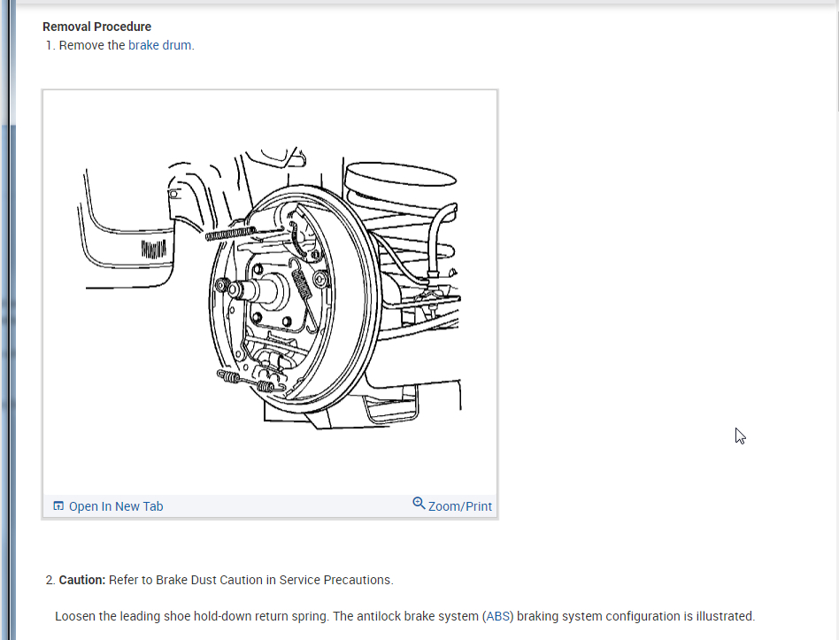
Task: Click the magnifier zoom icon
Action: point(419,504)
